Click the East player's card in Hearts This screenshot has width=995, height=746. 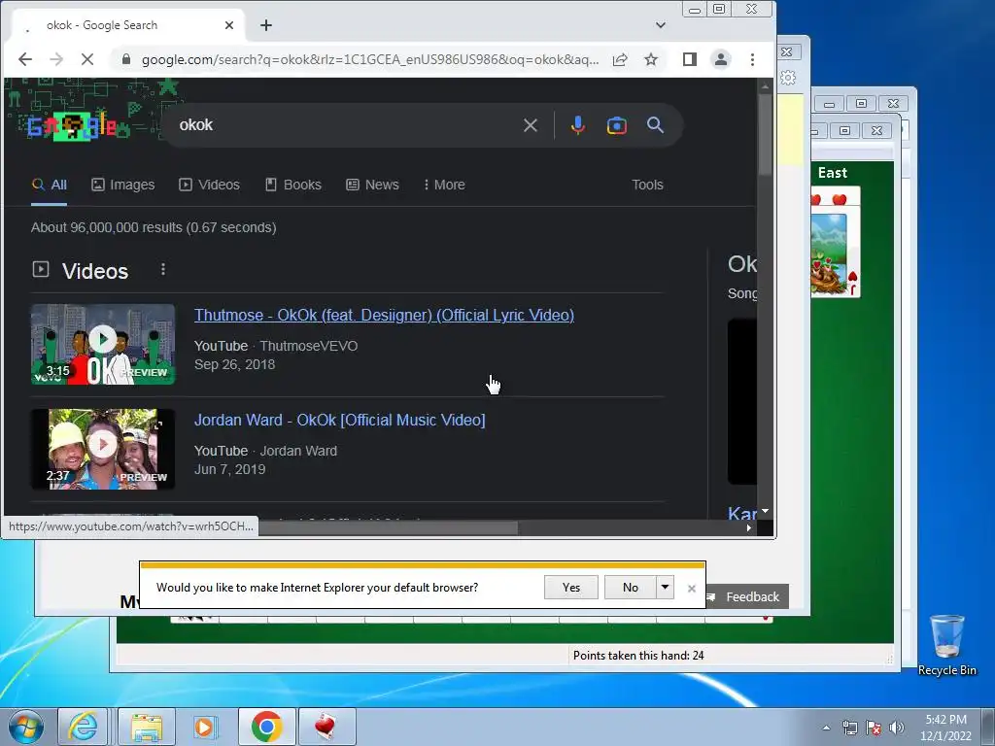[835, 242]
